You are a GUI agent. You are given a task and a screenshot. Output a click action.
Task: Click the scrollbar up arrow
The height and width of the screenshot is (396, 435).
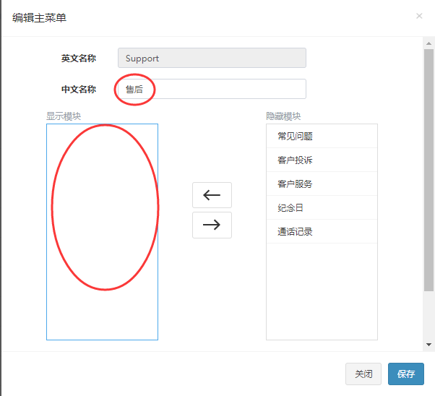point(429,43)
